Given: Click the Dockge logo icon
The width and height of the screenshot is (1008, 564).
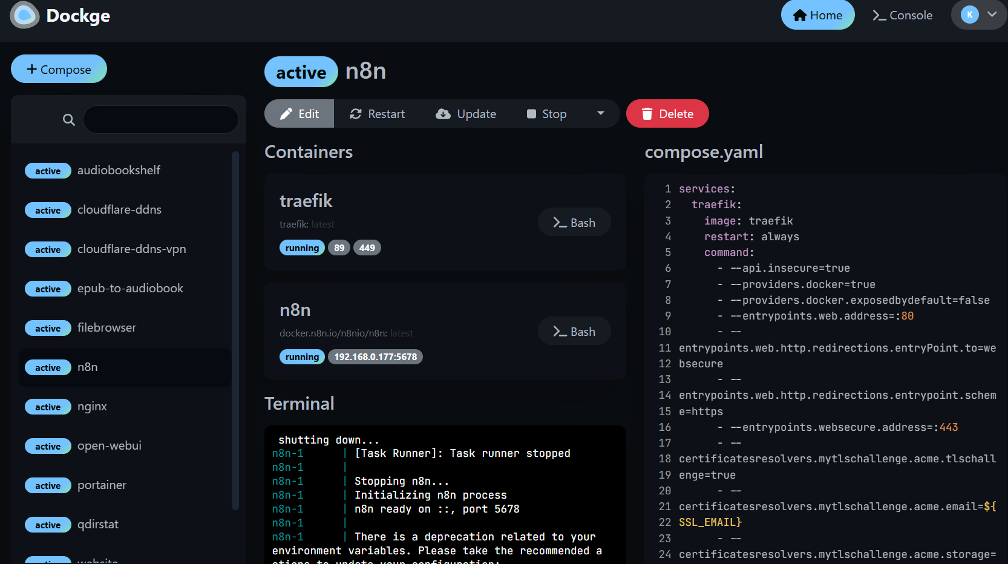Looking at the screenshot, I should pyautogui.click(x=25, y=15).
